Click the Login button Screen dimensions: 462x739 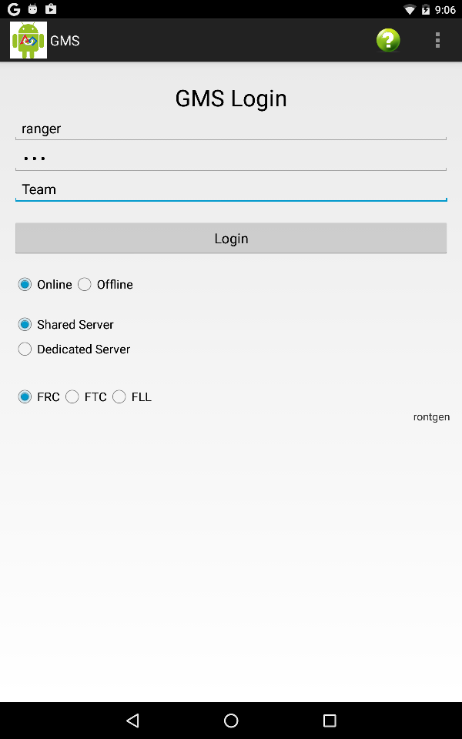click(x=231, y=238)
